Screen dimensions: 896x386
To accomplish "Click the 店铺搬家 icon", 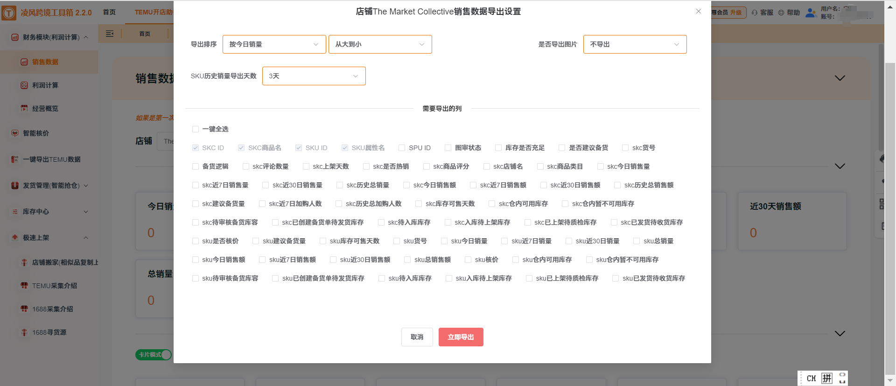I will coord(24,262).
